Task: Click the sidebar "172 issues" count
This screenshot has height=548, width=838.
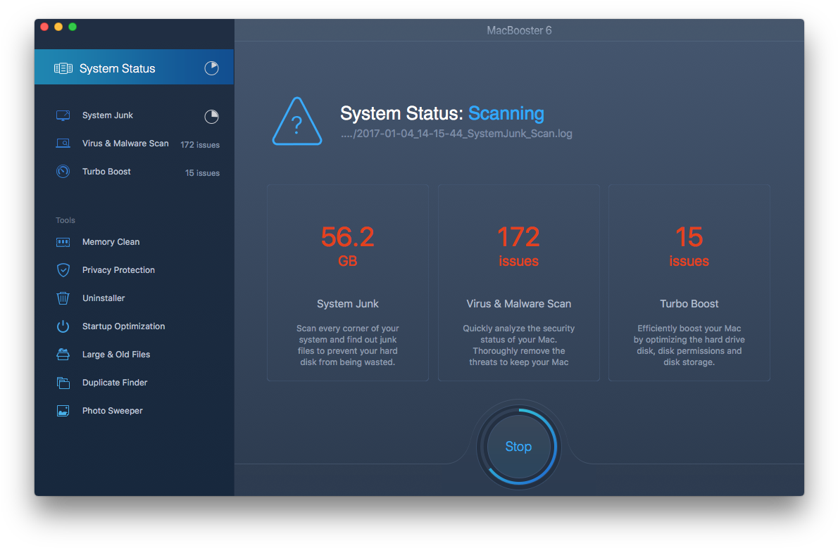Action: click(x=200, y=145)
